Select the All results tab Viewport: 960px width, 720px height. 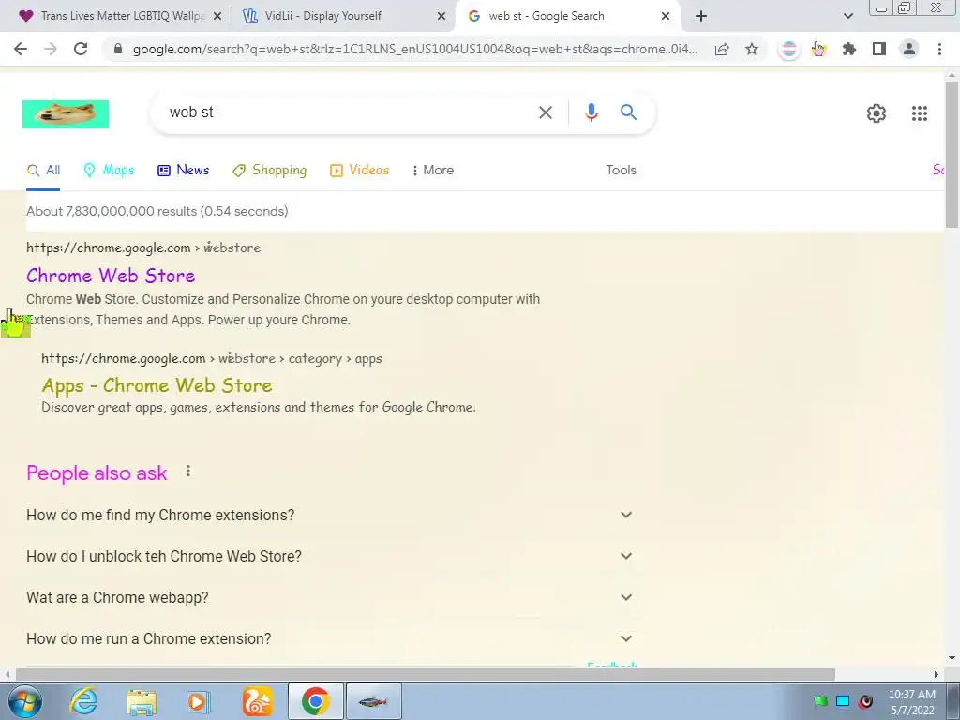(43, 171)
